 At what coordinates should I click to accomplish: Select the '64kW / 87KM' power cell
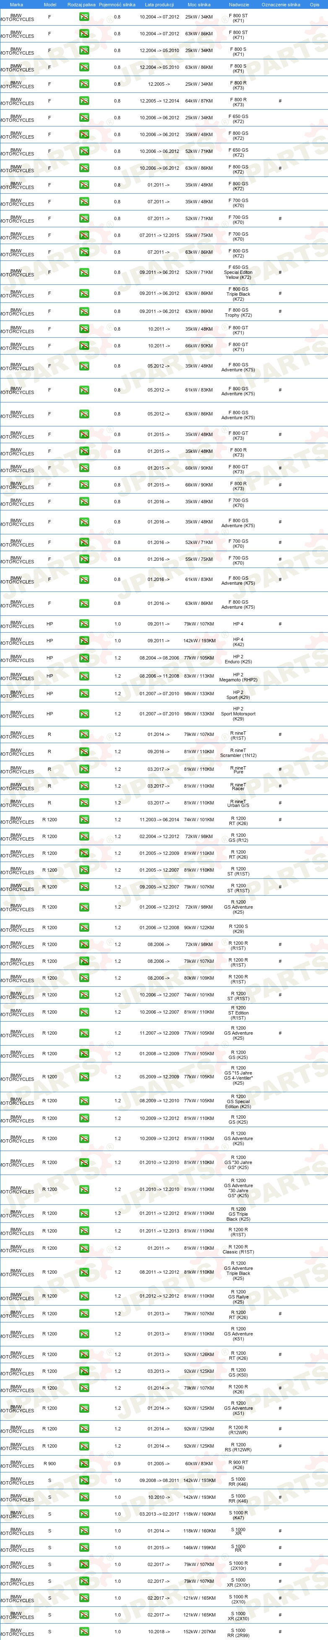pyautogui.click(x=199, y=100)
